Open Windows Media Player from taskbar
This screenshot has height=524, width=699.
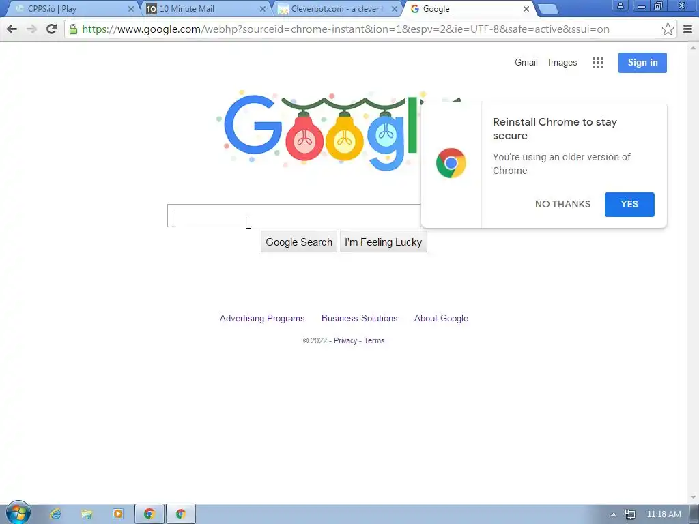[117, 514]
